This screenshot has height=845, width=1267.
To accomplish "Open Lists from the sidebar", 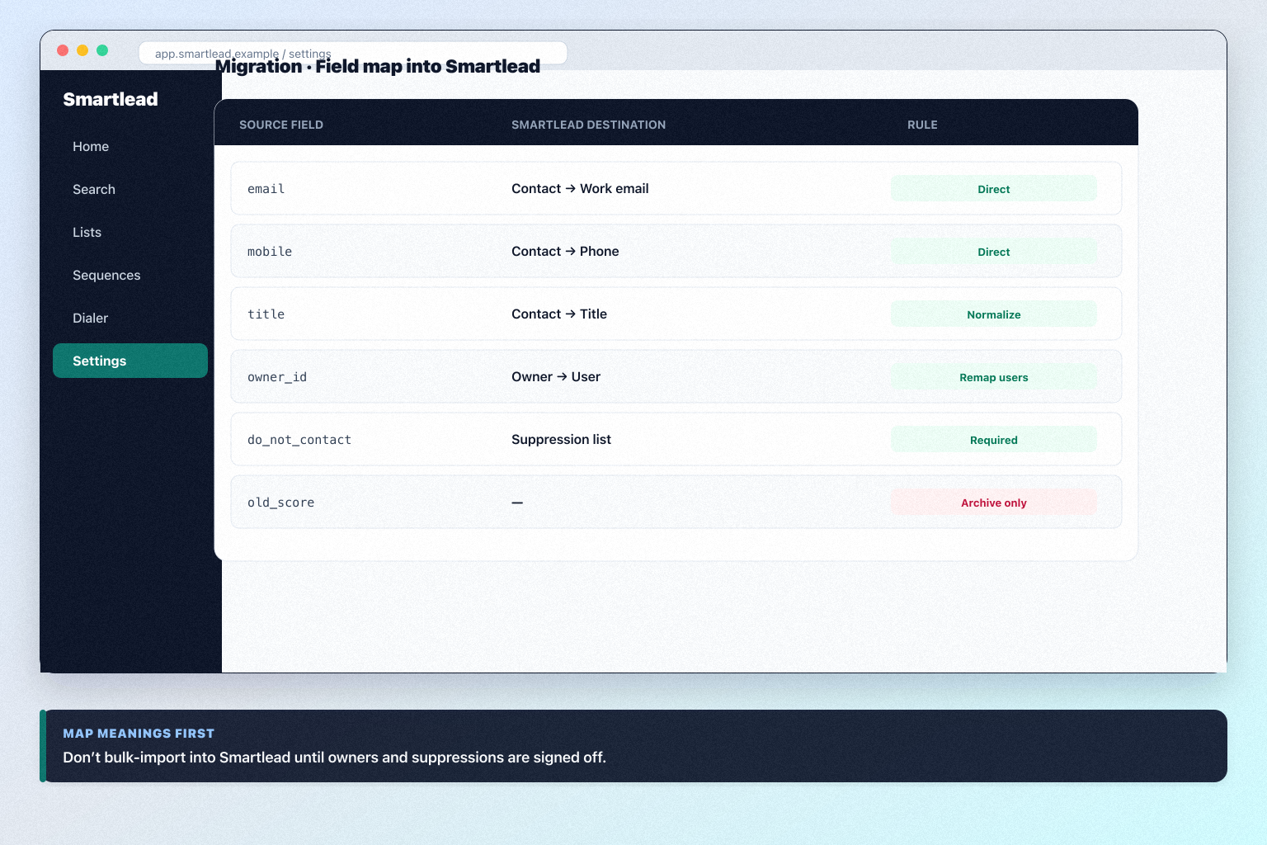I will [130, 232].
